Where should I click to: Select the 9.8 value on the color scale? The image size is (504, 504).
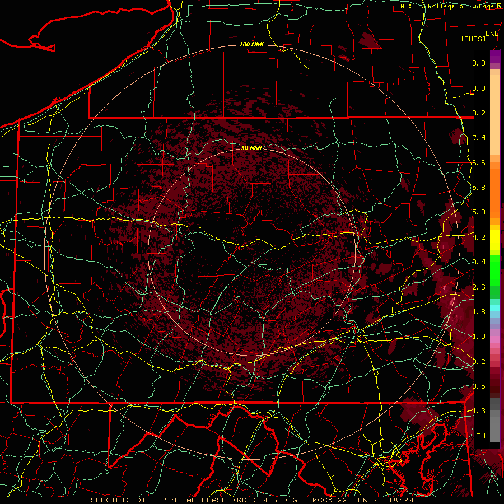(x=479, y=63)
